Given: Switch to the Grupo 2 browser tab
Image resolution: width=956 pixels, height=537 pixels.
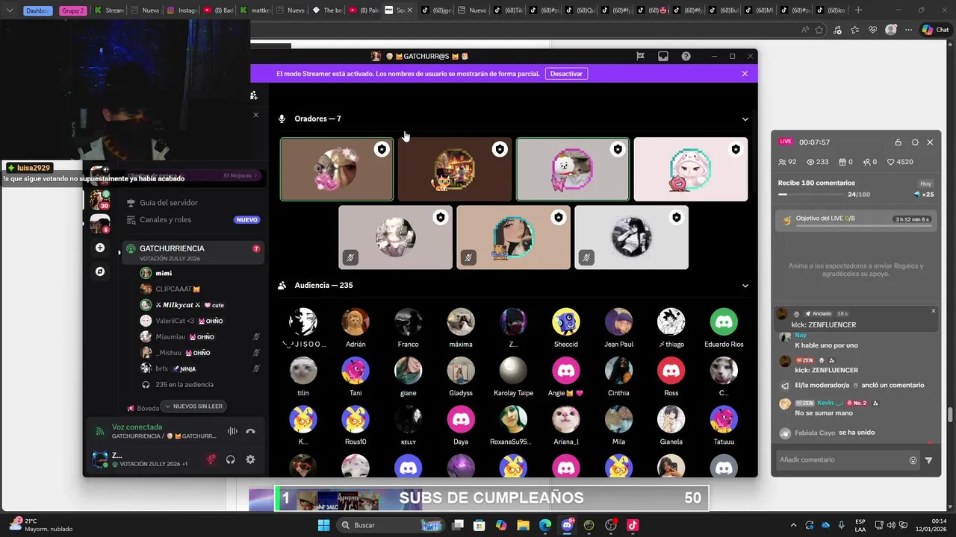Looking at the screenshot, I should click(x=72, y=10).
